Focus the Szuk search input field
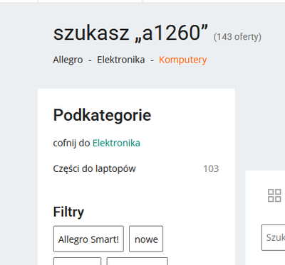Viewport: 285px width, 265px height. pos(273,237)
